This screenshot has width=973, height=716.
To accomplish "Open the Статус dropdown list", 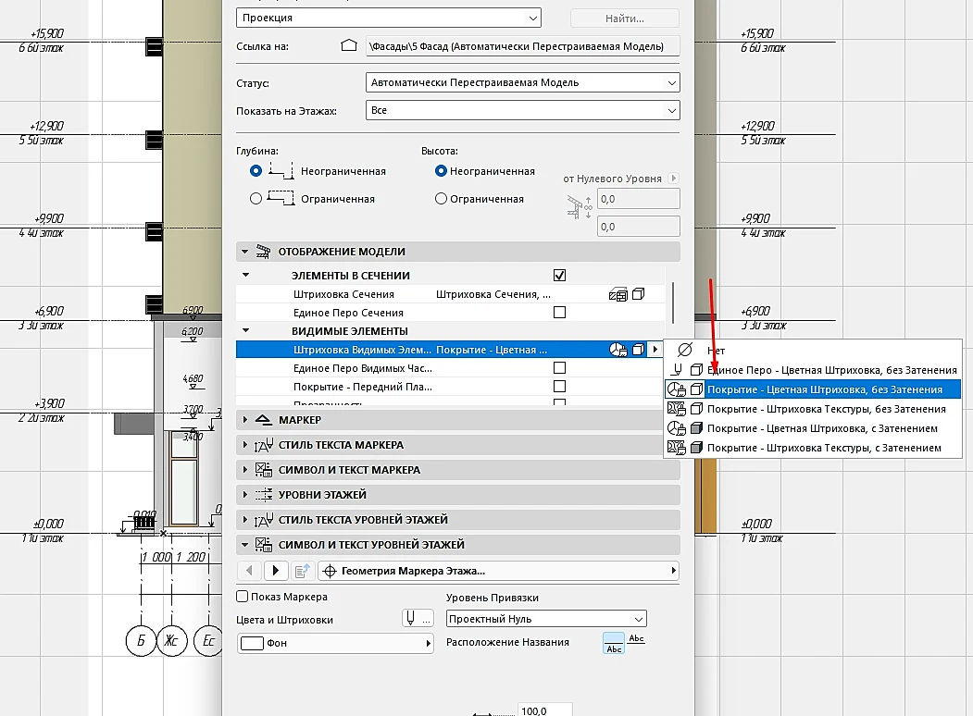I will (522, 82).
